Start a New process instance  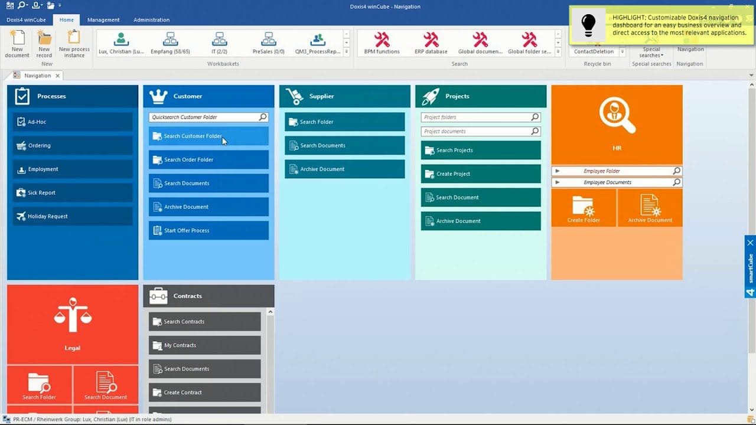(x=74, y=44)
